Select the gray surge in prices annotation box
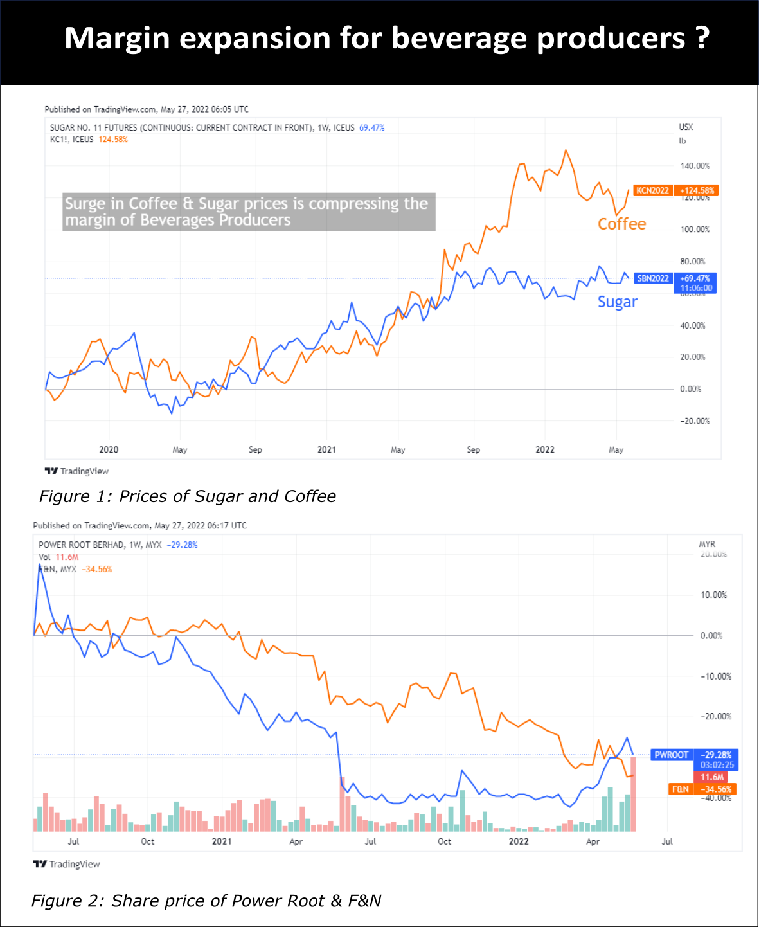The height and width of the screenshot is (927, 759). point(248,212)
